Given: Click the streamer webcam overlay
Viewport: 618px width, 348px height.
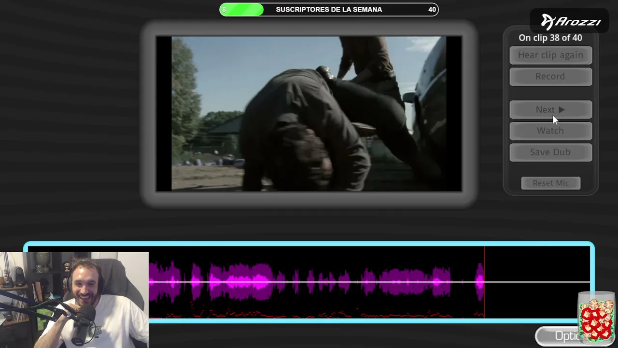Looking at the screenshot, I should click(74, 300).
